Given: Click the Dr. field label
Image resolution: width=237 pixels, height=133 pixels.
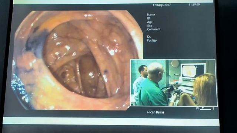Looking at the screenshot, I should tap(149, 37).
